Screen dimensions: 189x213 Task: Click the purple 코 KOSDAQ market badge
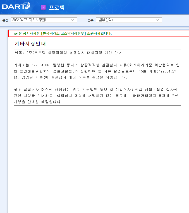[x=43, y=7]
